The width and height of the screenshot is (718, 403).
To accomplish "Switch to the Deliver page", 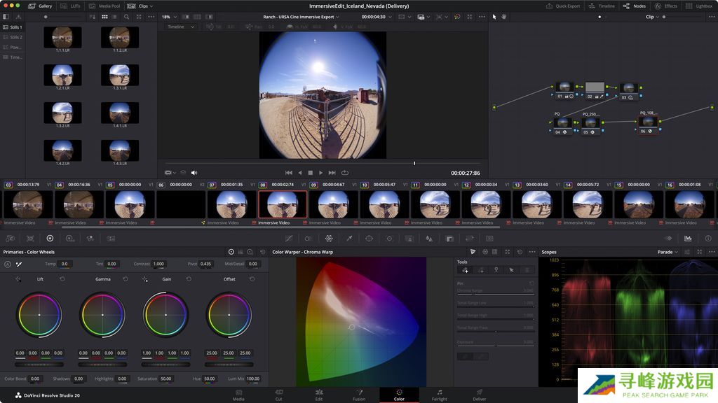I will click(479, 395).
